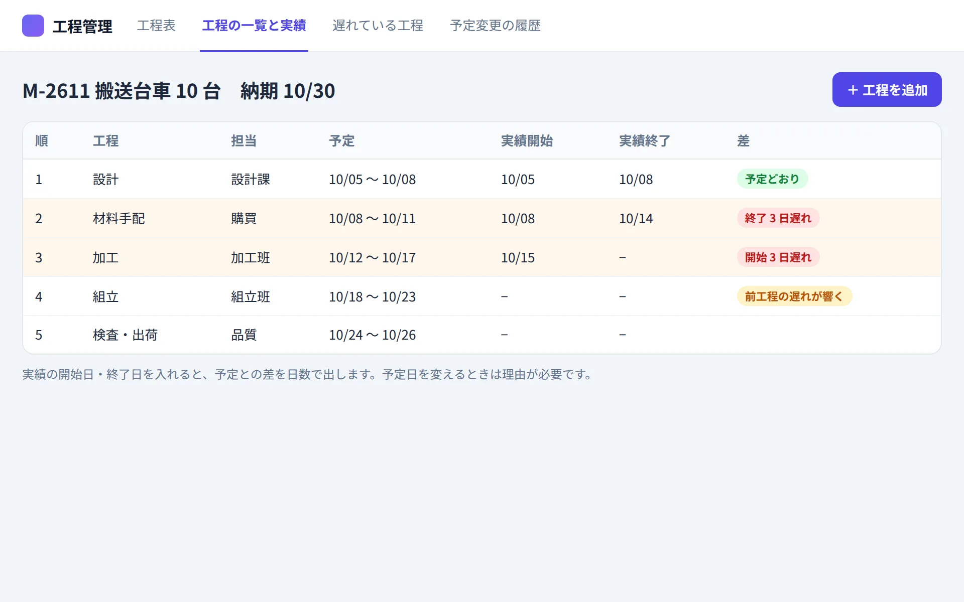The width and height of the screenshot is (964, 602).
Task: Click the 実績開始 column header
Action: click(x=527, y=141)
